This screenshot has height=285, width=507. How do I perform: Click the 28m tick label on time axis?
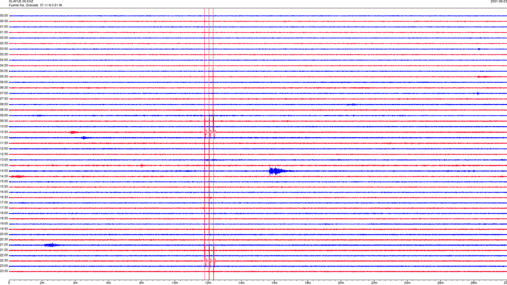[x=474, y=283]
